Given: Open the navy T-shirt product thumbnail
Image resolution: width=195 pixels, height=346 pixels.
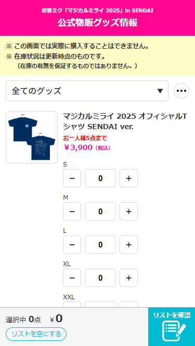Looking at the screenshot, I should (32, 137).
